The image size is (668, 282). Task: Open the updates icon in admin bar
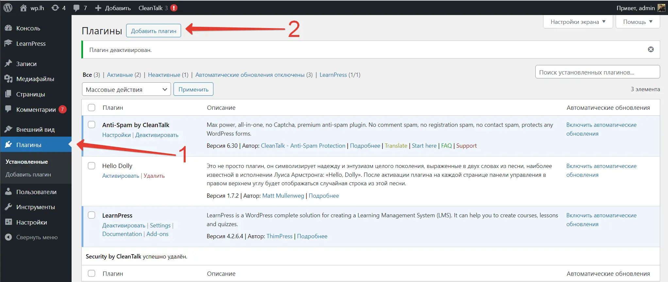click(56, 8)
